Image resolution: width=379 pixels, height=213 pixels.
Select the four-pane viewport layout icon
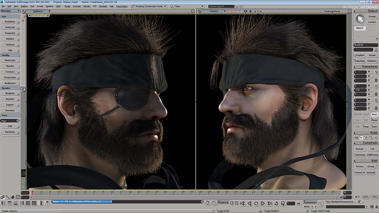point(28,203)
